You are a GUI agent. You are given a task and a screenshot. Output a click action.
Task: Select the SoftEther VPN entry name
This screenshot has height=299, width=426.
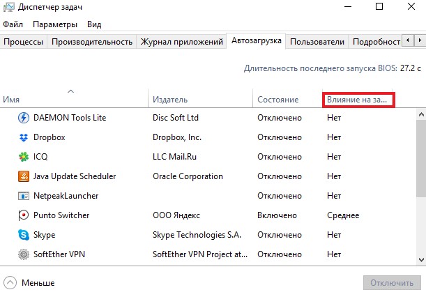tap(59, 254)
